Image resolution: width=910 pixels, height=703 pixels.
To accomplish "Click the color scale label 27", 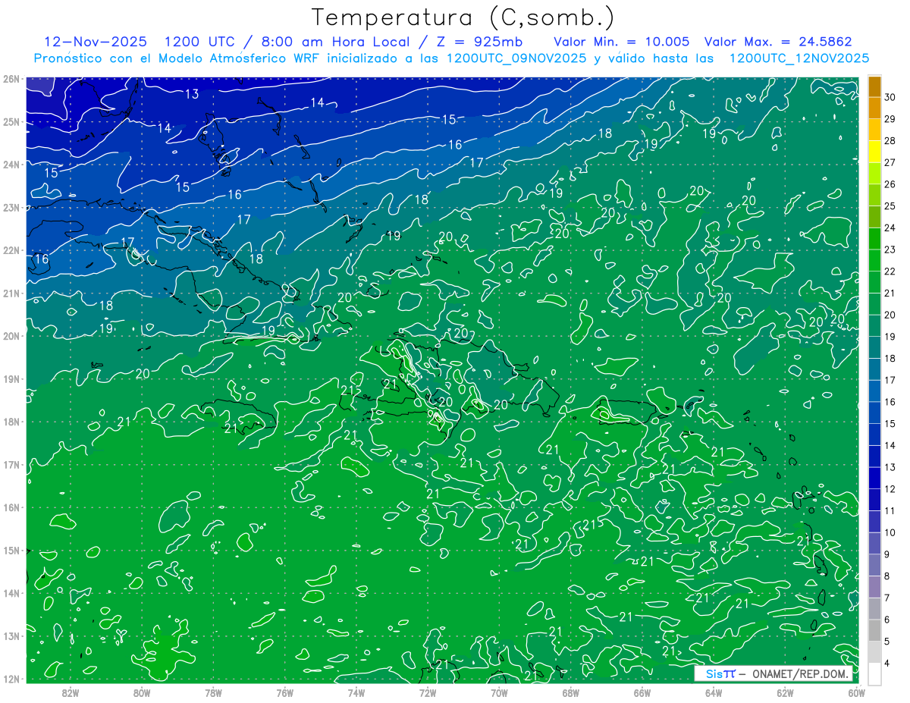I will pyautogui.click(x=890, y=162).
